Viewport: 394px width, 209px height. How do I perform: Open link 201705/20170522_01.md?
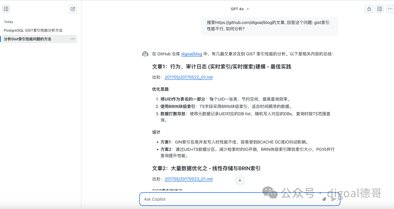click(189, 77)
